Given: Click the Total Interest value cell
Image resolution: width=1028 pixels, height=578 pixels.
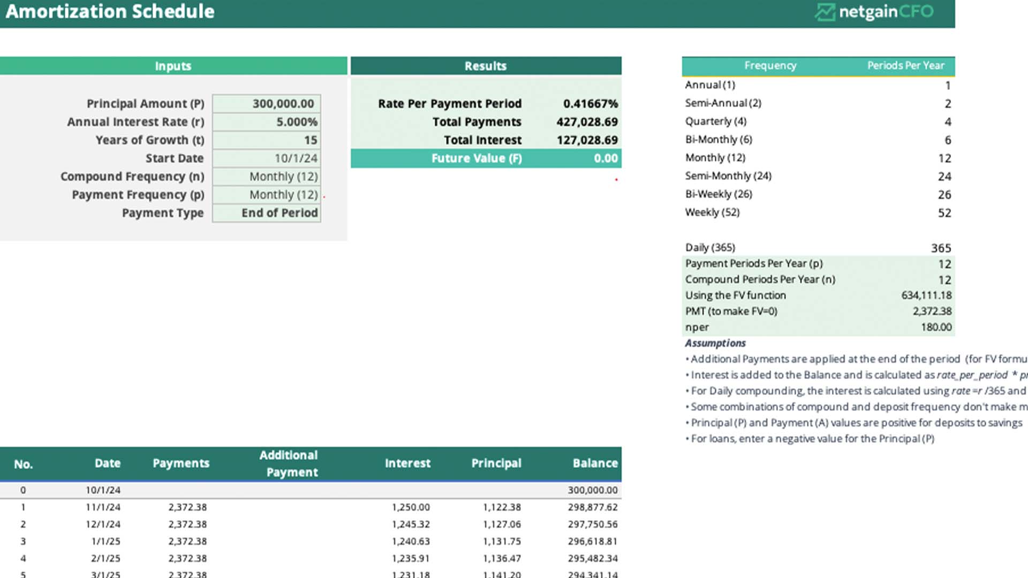Looking at the screenshot, I should click(587, 140).
